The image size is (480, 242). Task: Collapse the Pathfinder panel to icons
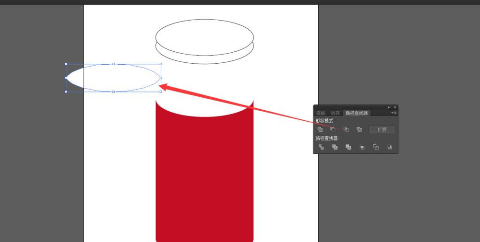(389, 107)
